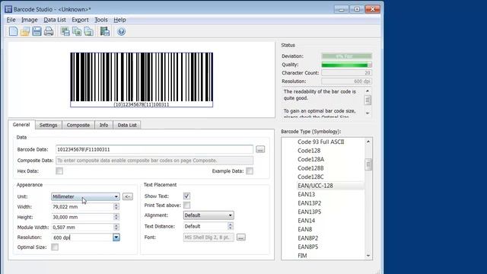Click the Quality progress bar
This screenshot has width=487, height=274.
click(x=347, y=65)
